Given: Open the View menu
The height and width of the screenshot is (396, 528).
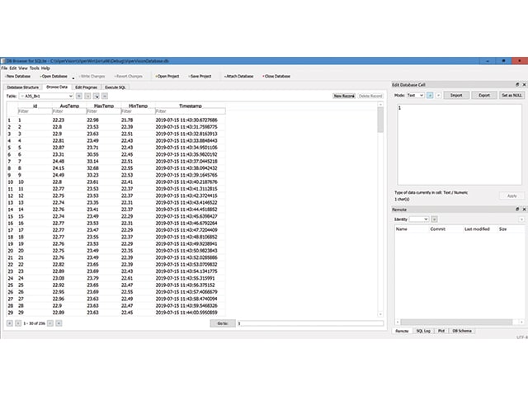Looking at the screenshot, I should [23, 68].
